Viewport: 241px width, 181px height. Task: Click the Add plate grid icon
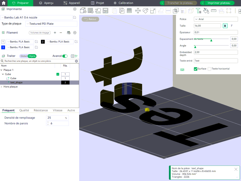point(91,11)
